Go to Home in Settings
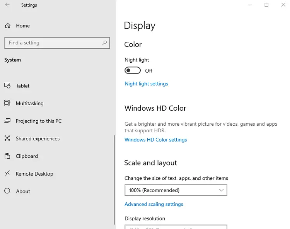The image size is (290, 229). (23, 26)
